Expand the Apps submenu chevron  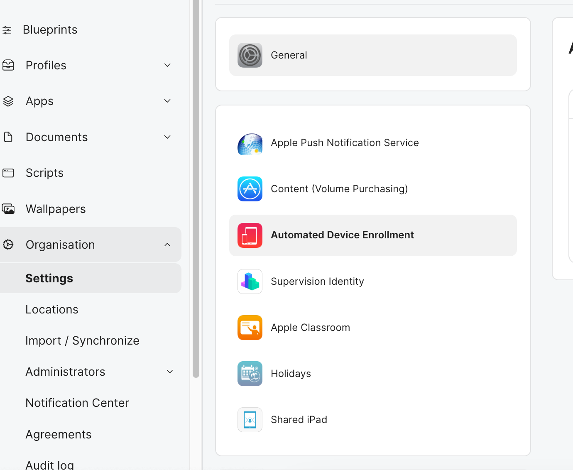pyautogui.click(x=167, y=101)
